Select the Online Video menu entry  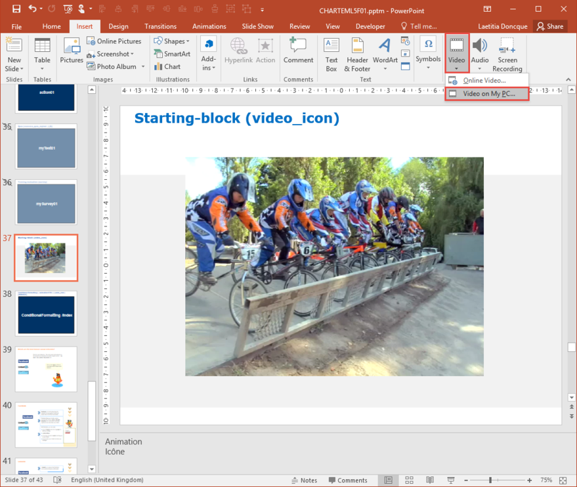(x=484, y=81)
